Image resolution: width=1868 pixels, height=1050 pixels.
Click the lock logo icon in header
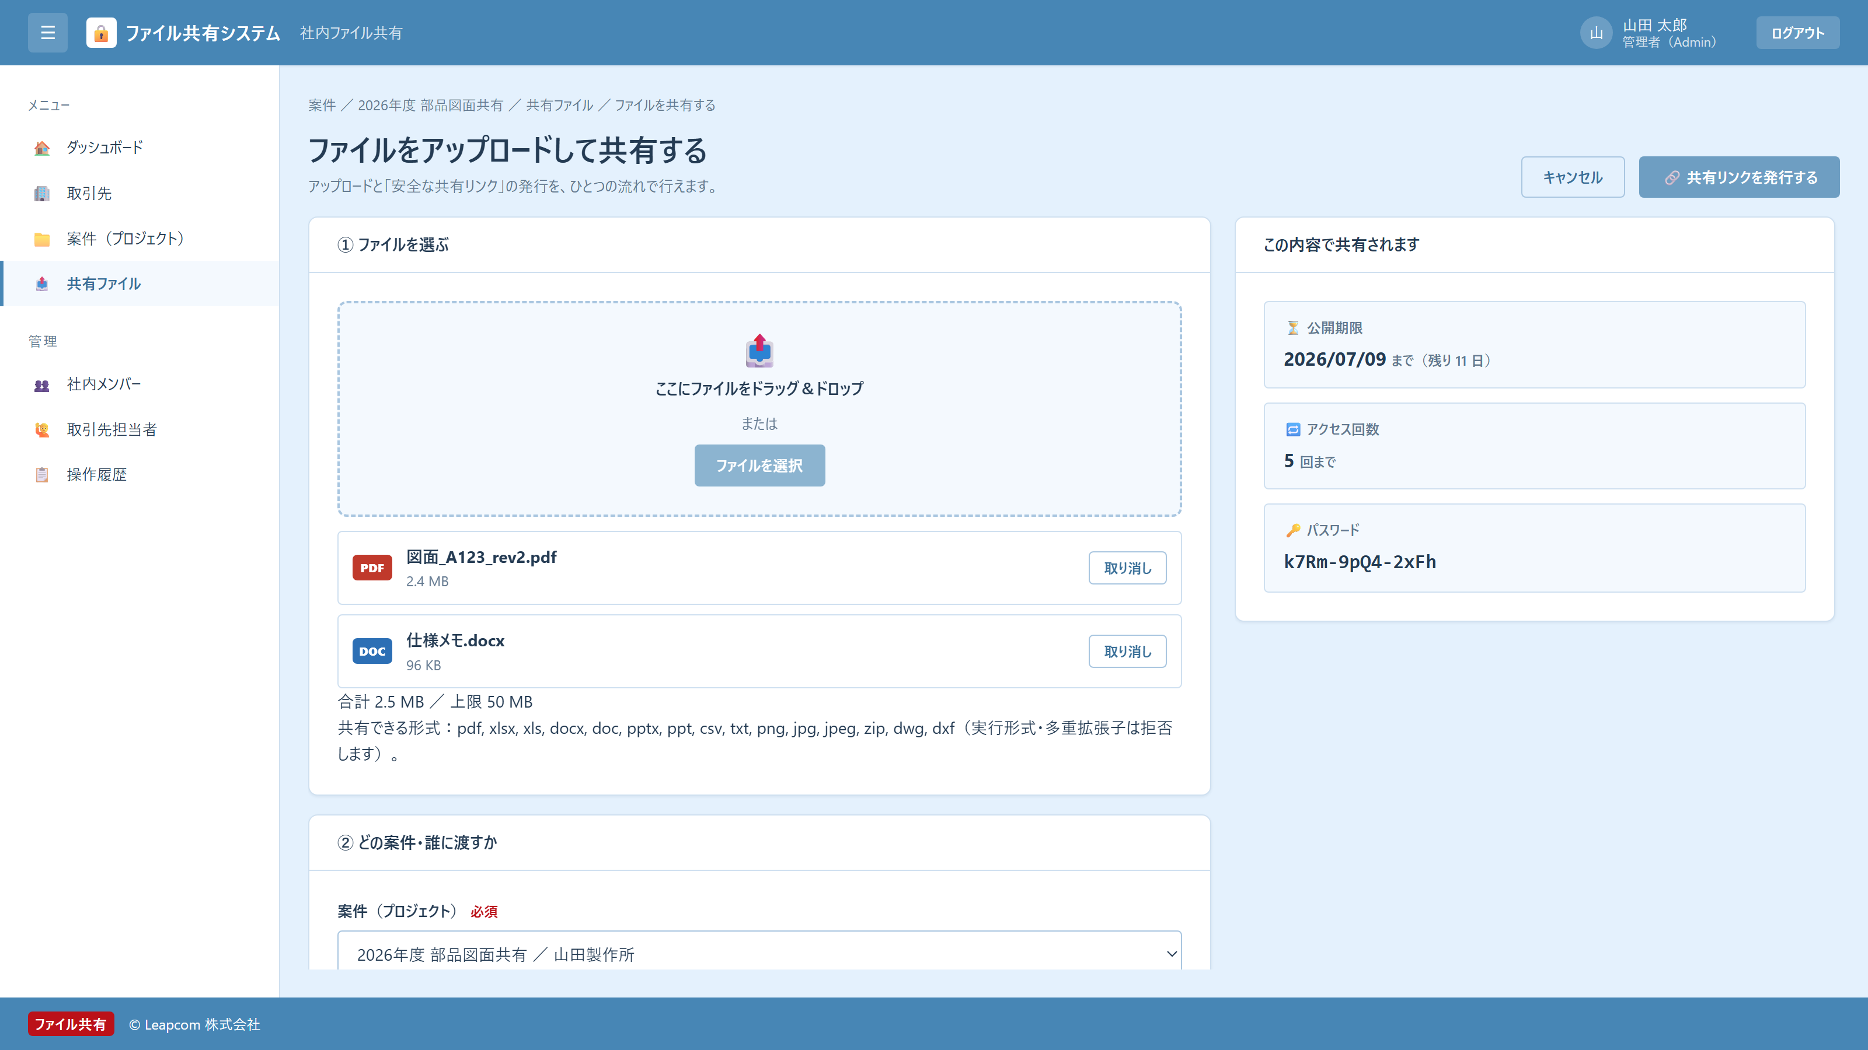coord(101,33)
